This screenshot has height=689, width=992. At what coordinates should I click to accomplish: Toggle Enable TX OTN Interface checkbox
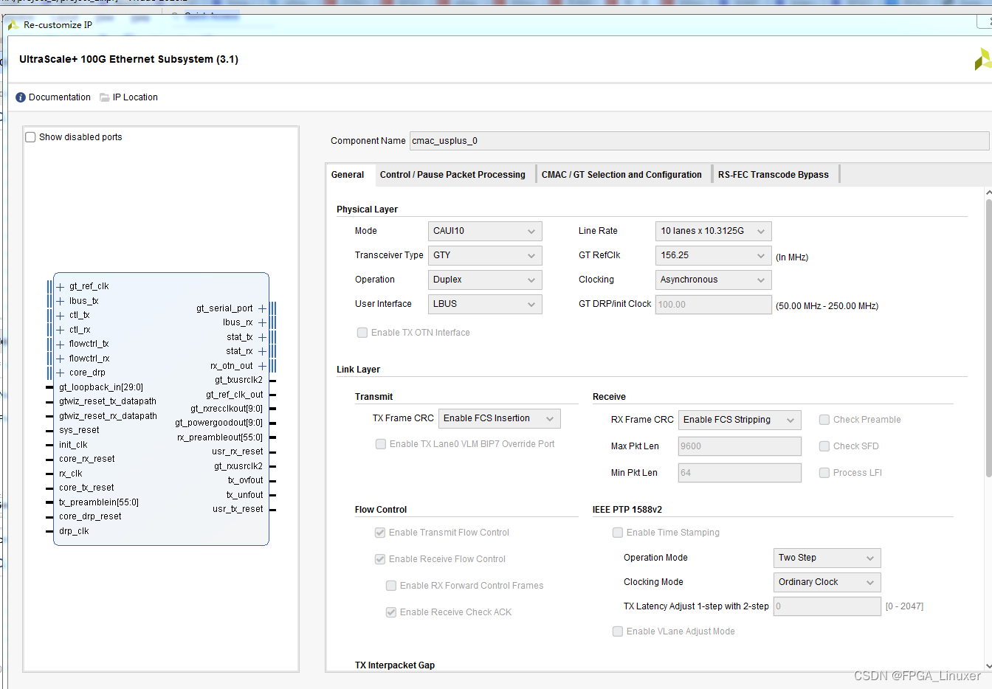(x=362, y=333)
